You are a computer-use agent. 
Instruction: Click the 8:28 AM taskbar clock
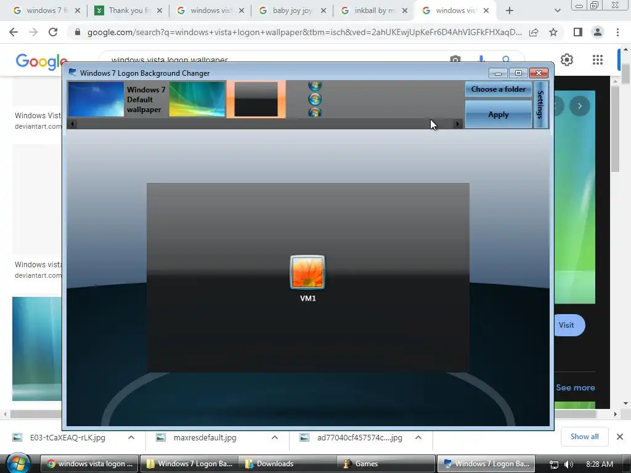tap(600, 464)
